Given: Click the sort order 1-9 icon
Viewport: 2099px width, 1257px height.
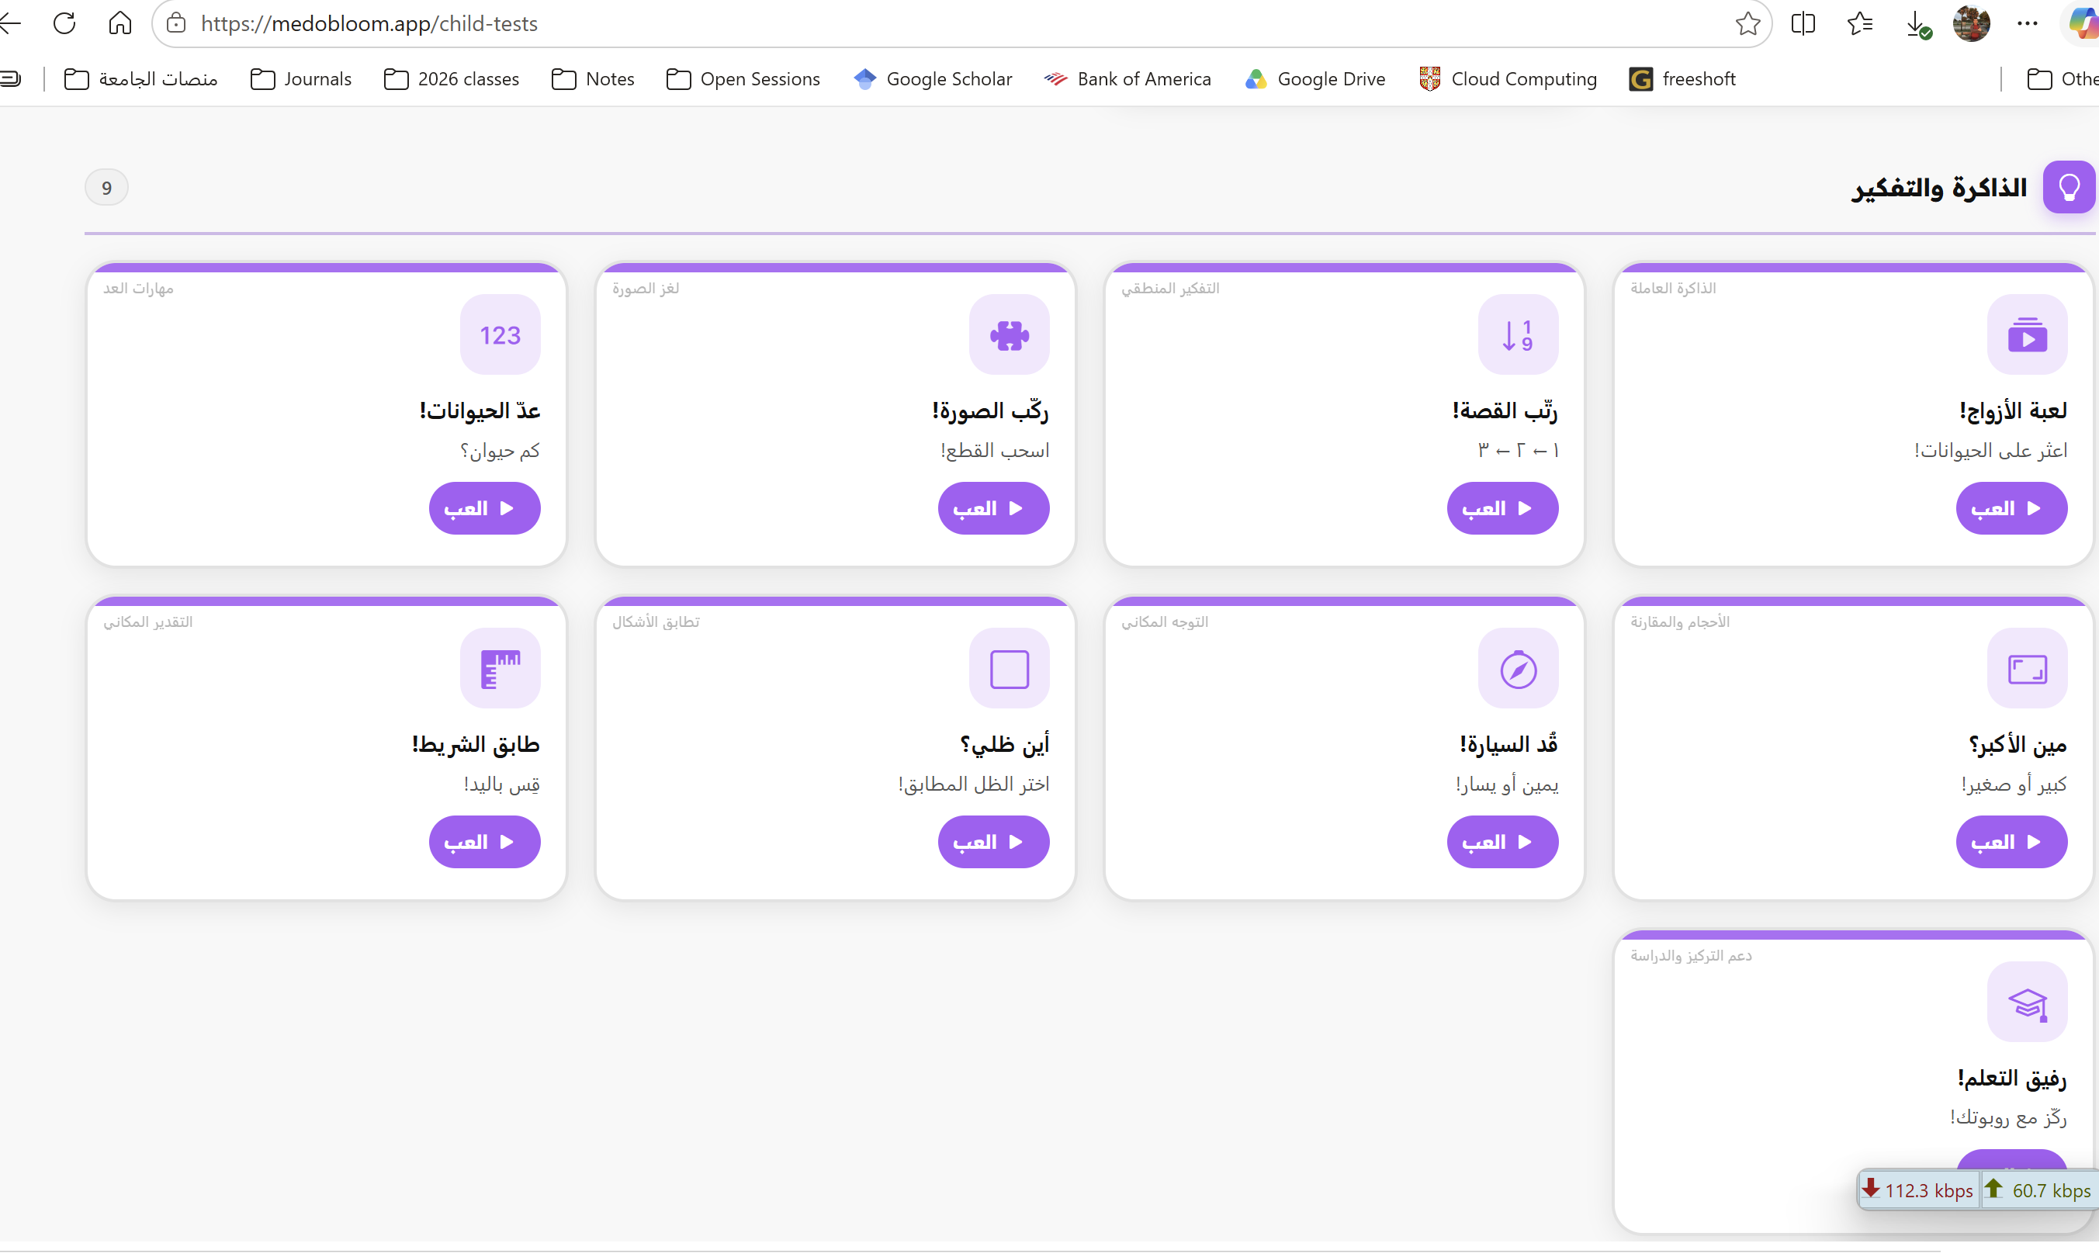Looking at the screenshot, I should [1518, 334].
